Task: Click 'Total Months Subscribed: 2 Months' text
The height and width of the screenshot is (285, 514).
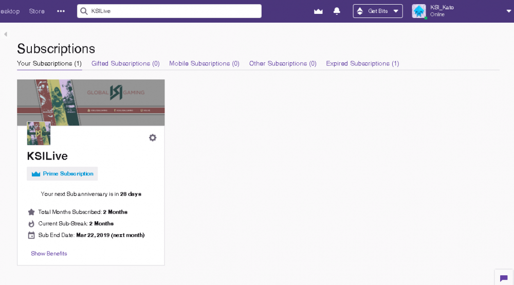Action: point(83,212)
